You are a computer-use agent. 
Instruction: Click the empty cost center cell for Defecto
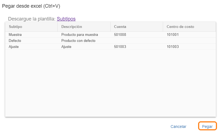tap(189, 41)
